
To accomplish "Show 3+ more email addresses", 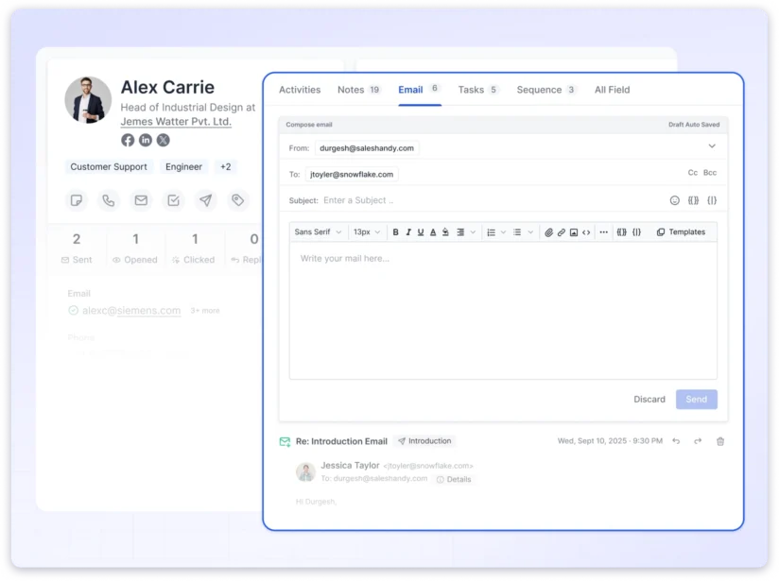I will 205,311.
